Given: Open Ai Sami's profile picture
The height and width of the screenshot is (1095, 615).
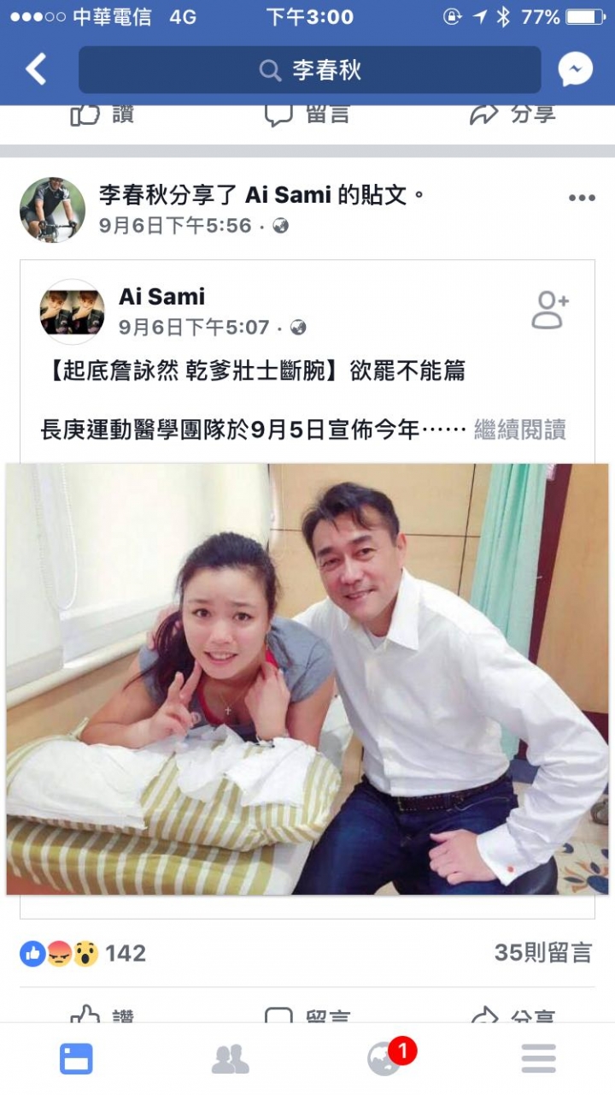Looking at the screenshot, I should point(73,311).
